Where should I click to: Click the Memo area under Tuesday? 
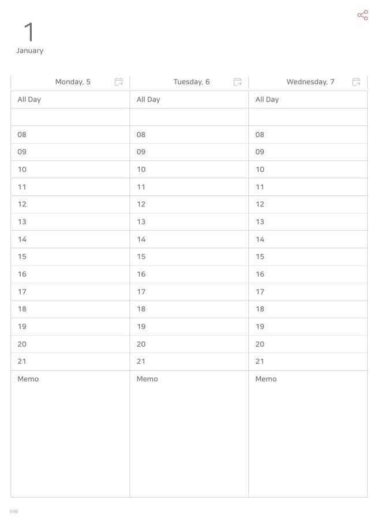coord(189,434)
